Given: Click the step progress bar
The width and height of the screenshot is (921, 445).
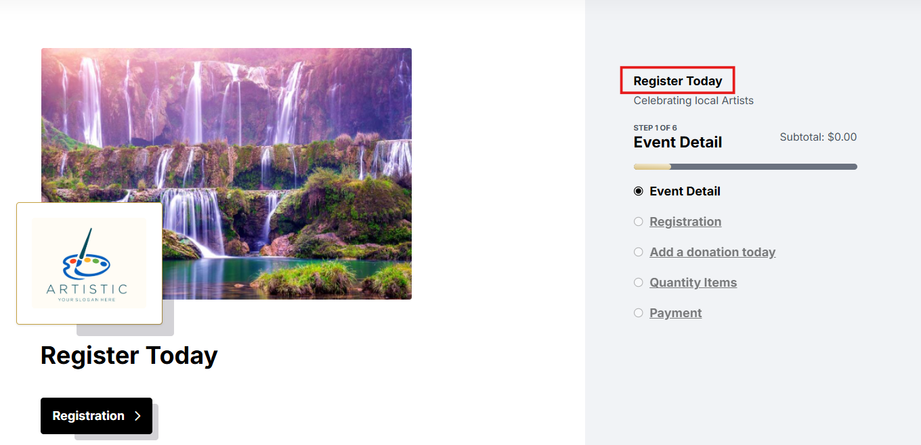Looking at the screenshot, I should point(745,166).
